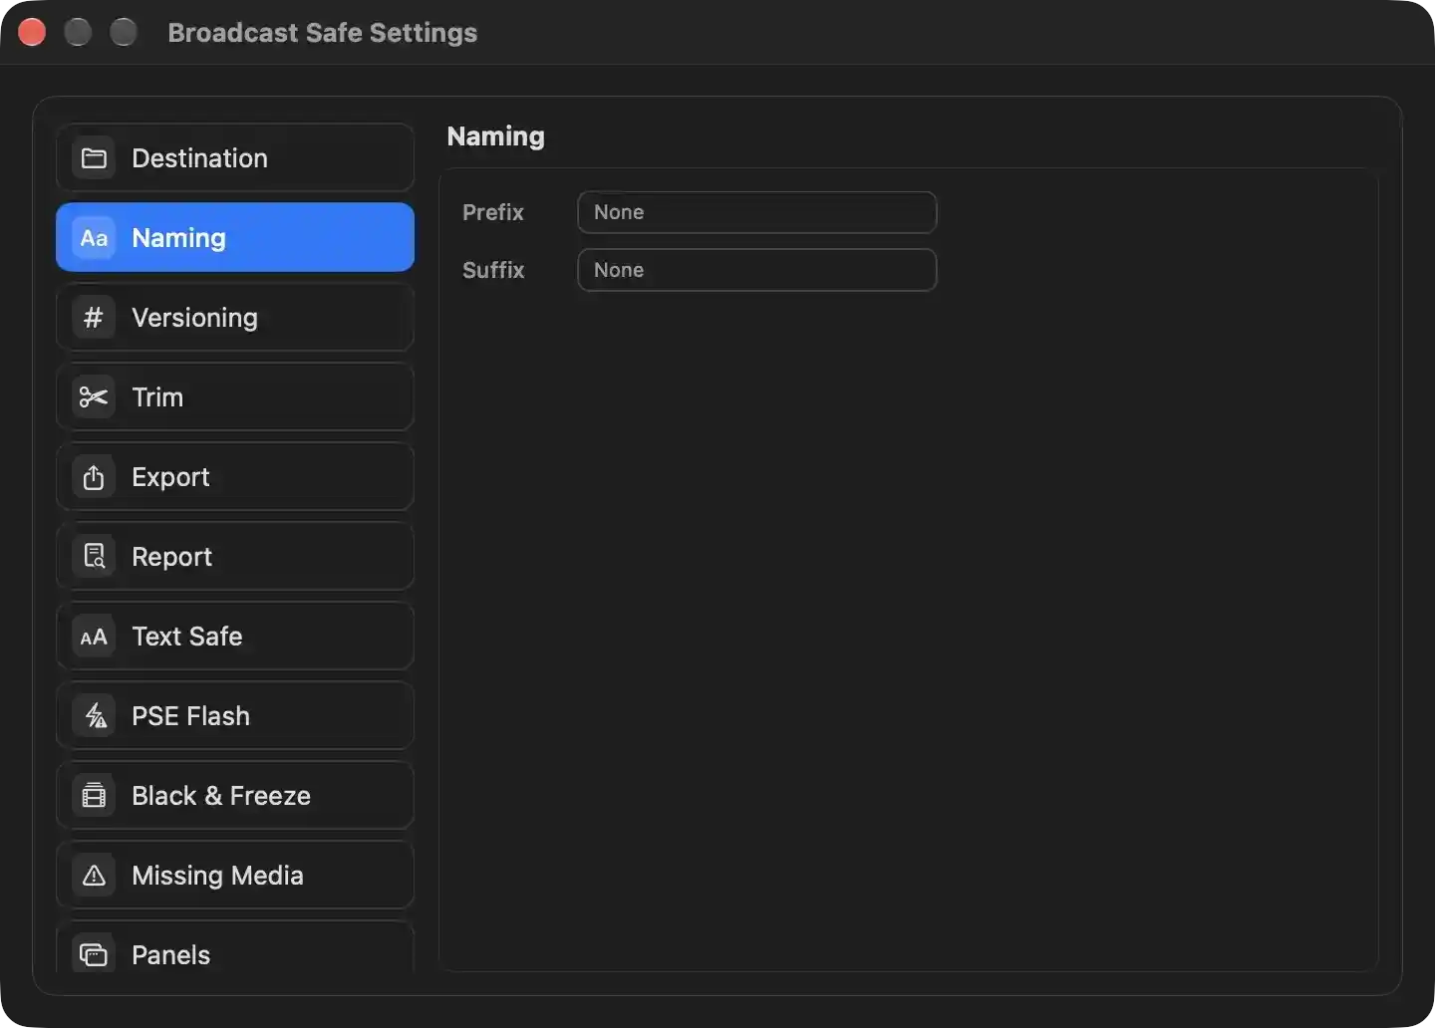Select the Naming label in sidebar

(x=178, y=238)
